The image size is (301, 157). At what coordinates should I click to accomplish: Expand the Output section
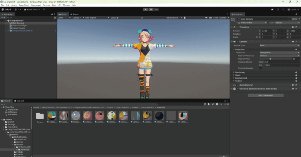234,81
